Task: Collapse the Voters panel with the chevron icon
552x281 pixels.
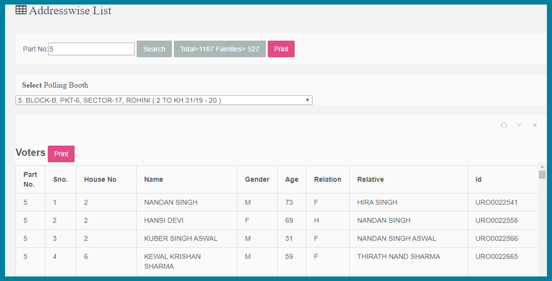Action: tap(519, 125)
